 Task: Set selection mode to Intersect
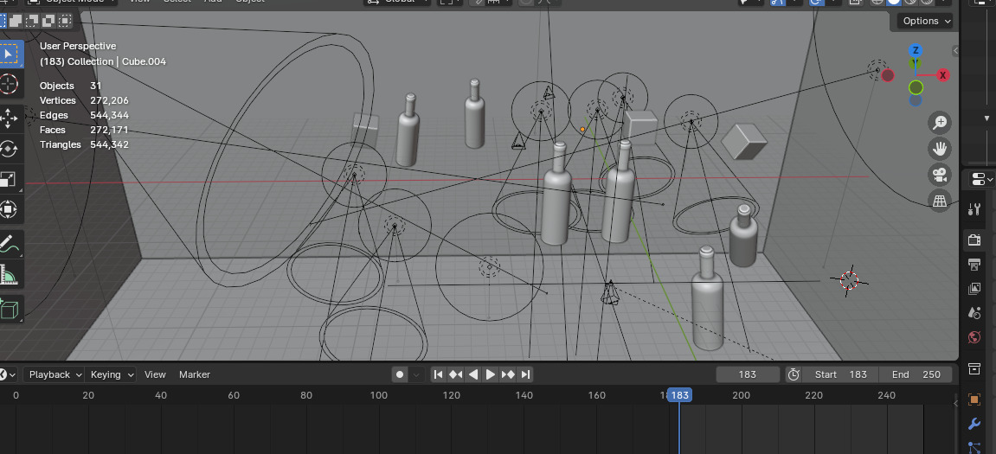(x=65, y=21)
